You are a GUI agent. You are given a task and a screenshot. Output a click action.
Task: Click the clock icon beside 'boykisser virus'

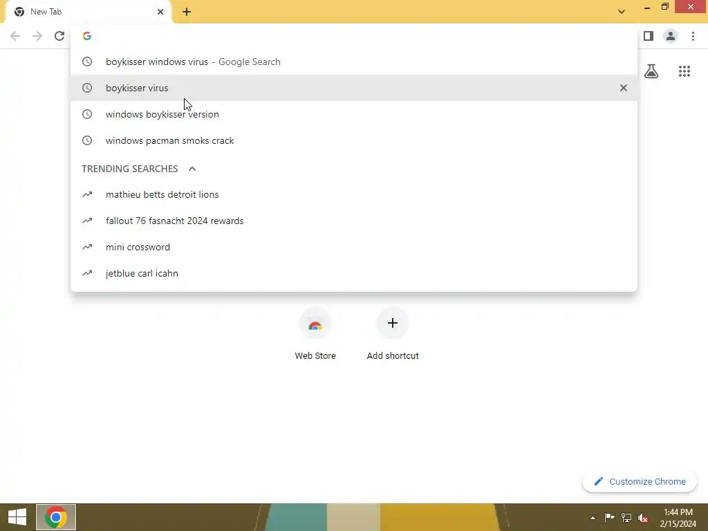pos(87,88)
